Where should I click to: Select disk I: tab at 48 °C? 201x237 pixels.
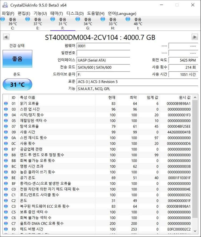[x=138, y=24]
